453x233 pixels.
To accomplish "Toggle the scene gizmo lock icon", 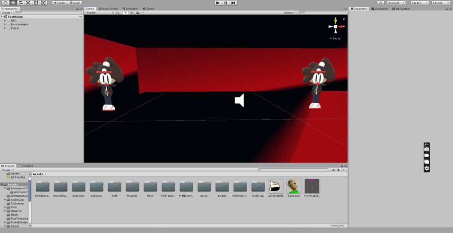I will tap(343, 19).
